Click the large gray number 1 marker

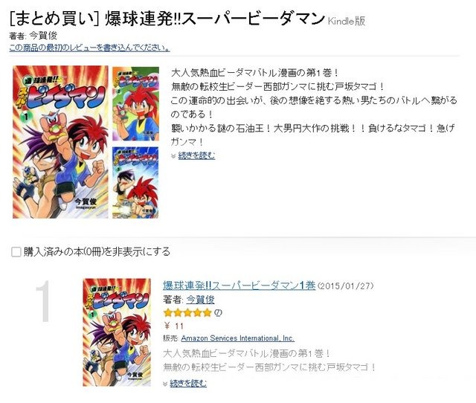(x=43, y=300)
